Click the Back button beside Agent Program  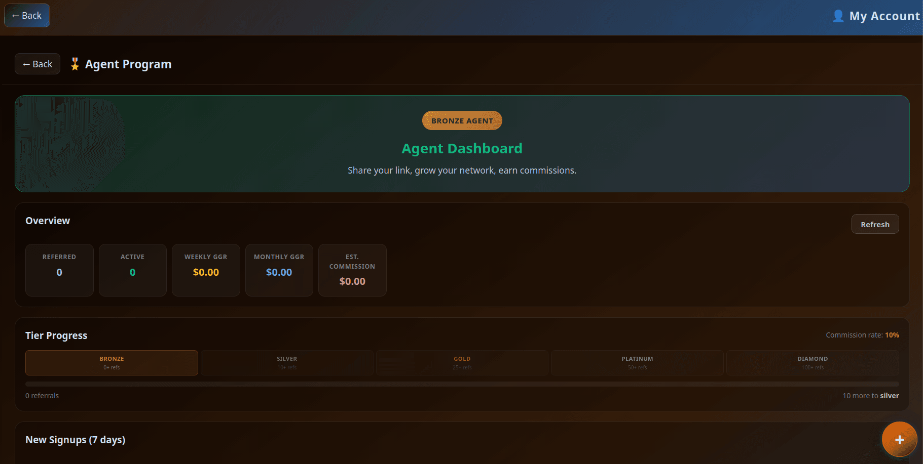(x=38, y=64)
